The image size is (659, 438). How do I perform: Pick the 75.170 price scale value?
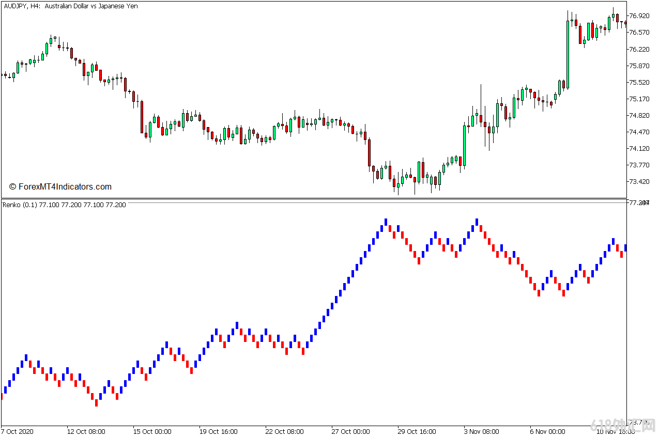[x=639, y=99]
